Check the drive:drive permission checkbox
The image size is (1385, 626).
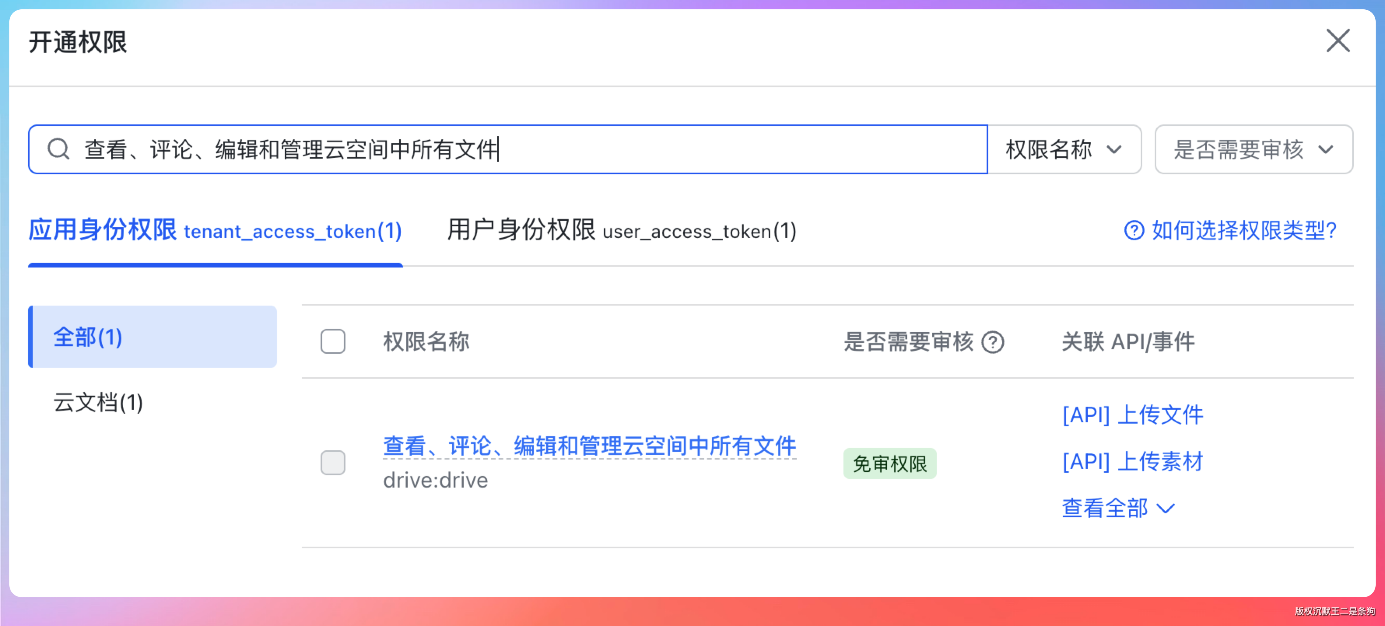333,463
